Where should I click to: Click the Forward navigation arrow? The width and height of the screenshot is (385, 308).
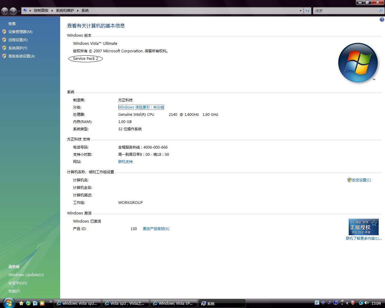[13, 11]
